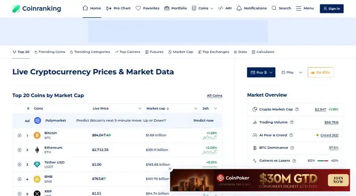Click Gainers vs Losers help icon

(294, 161)
